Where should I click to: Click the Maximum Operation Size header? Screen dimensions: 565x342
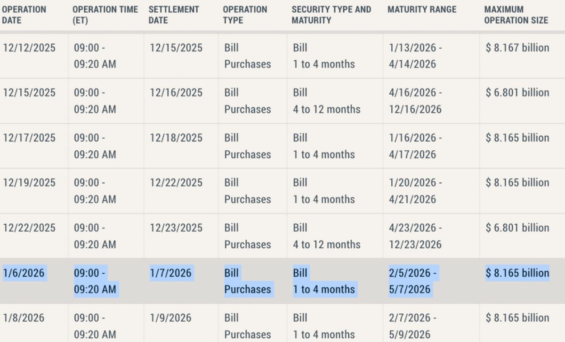pyautogui.click(x=516, y=15)
